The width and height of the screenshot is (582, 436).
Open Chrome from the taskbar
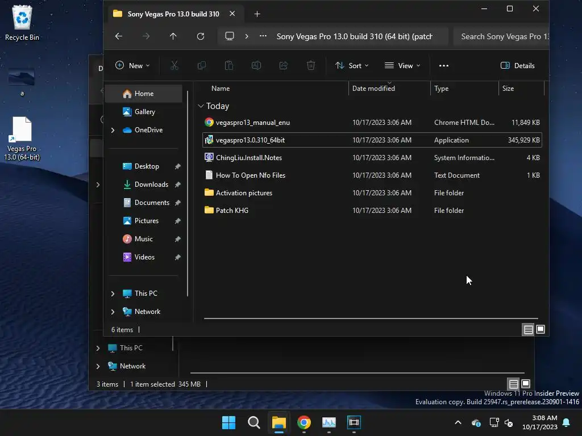[x=304, y=422]
